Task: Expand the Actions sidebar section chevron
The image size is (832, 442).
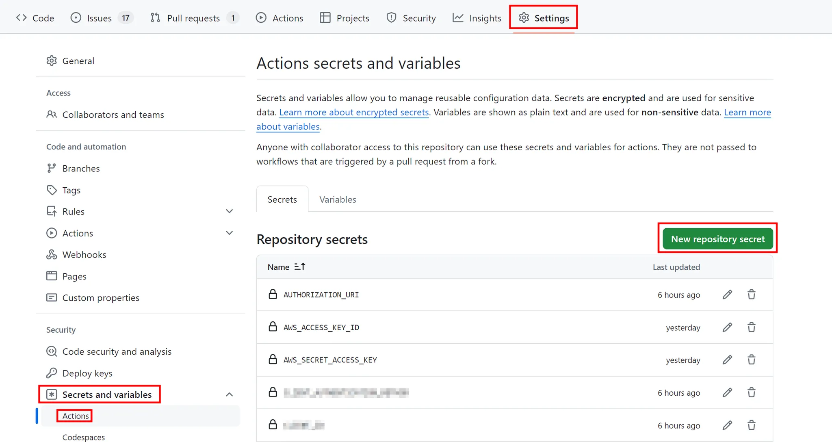Action: (229, 233)
